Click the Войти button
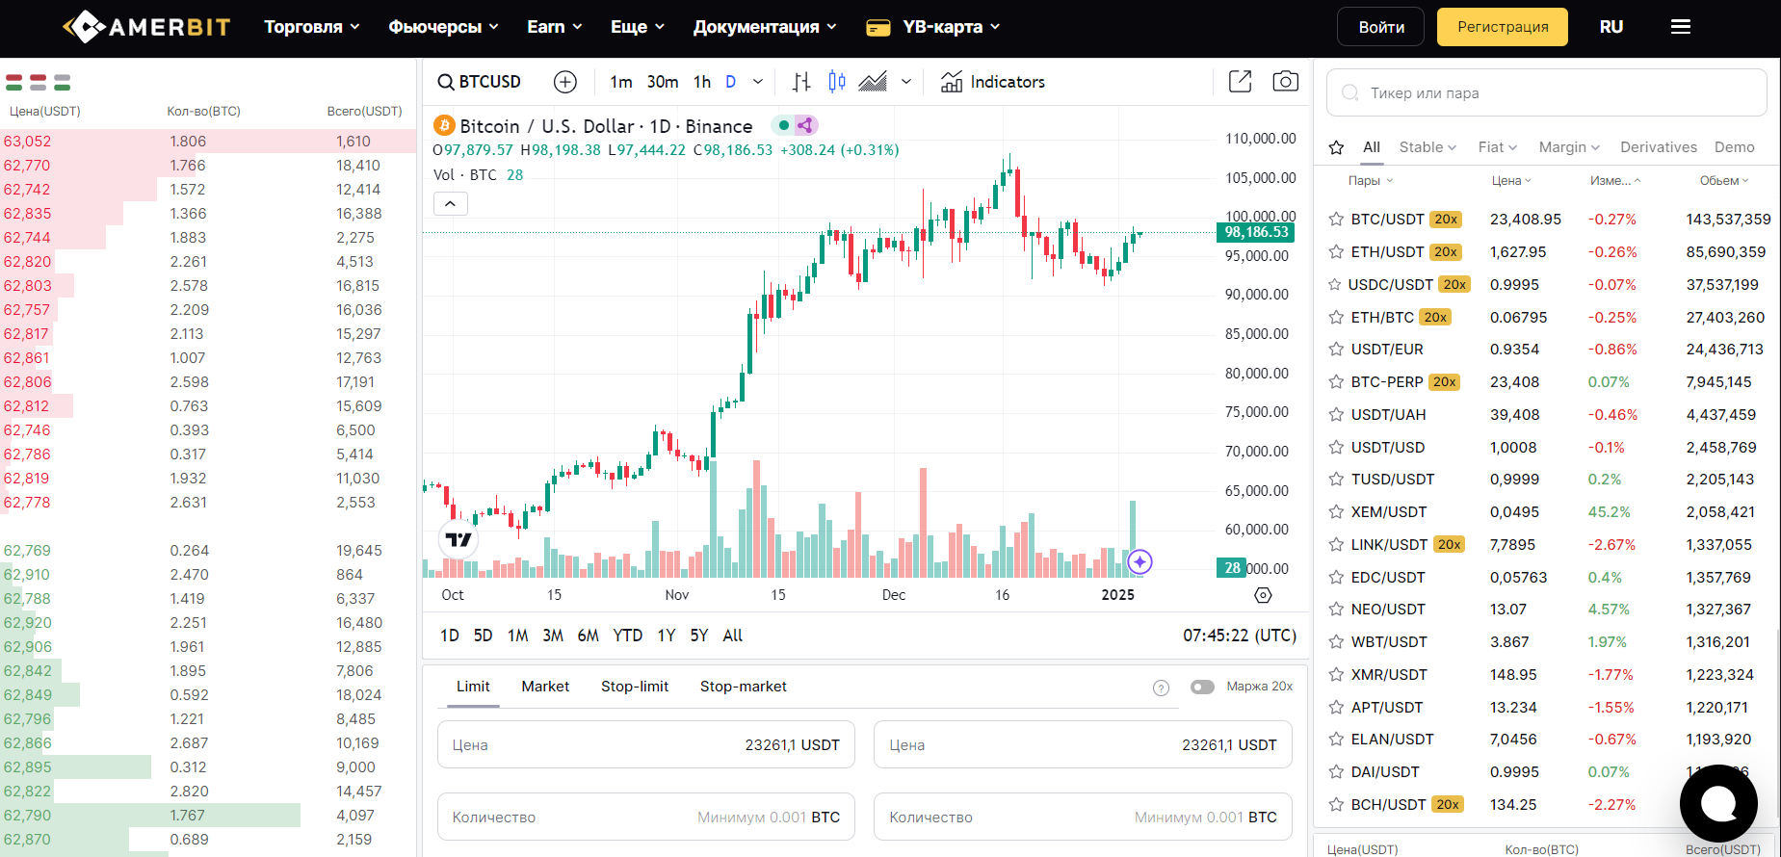This screenshot has height=857, width=1781. click(1381, 27)
